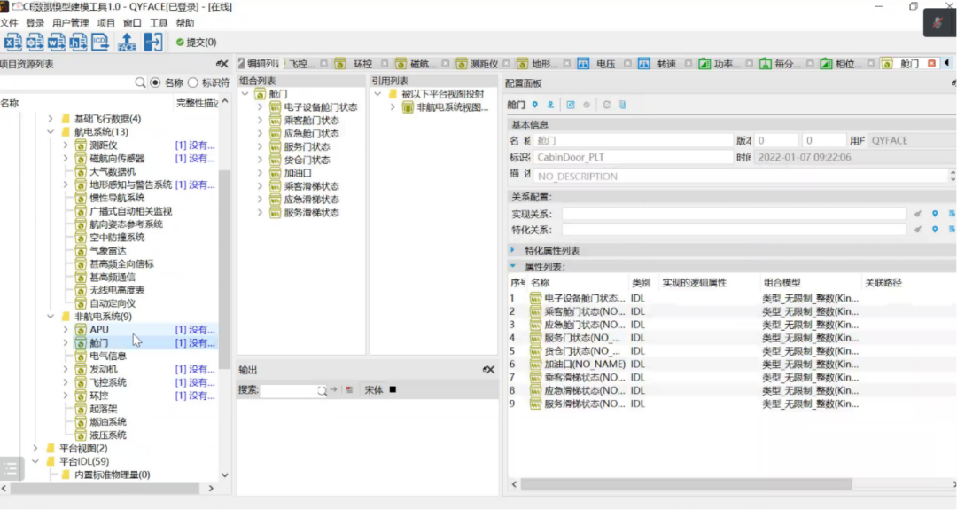Click the ICD export toolbar icon
The width and height of the screenshot is (957, 510).
[100, 42]
